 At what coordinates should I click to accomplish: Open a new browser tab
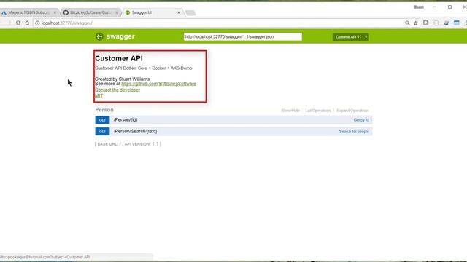pos(190,13)
